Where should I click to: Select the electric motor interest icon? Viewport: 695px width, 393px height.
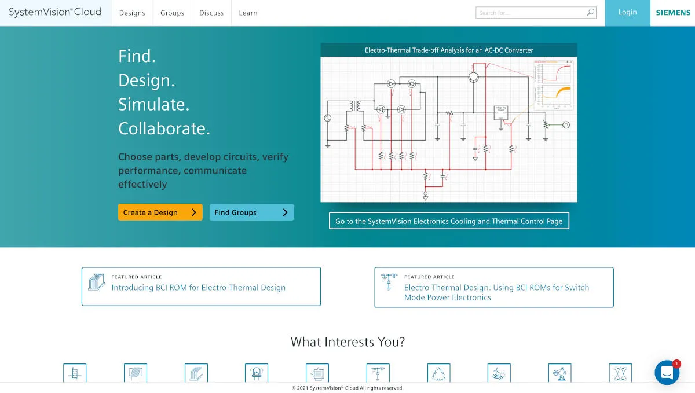(x=317, y=373)
